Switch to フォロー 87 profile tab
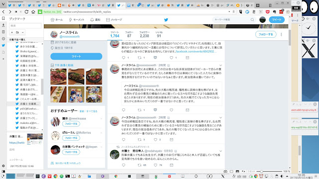Screen dimensions: 319x179 click(x=129, y=34)
